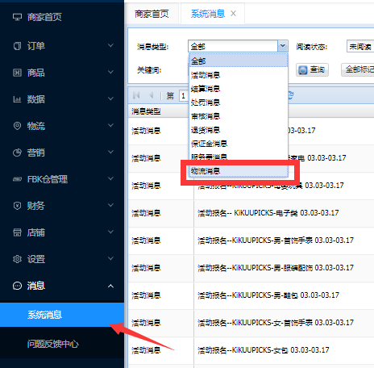Go to first page using pager icon

click(136, 95)
